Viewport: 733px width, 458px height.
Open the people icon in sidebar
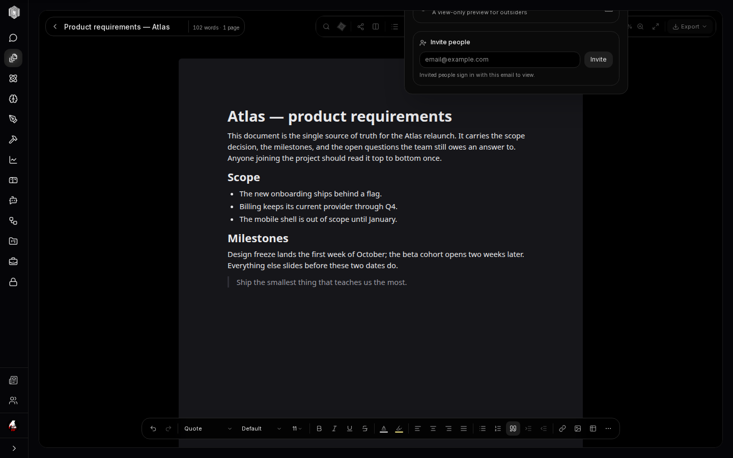[x=13, y=400]
